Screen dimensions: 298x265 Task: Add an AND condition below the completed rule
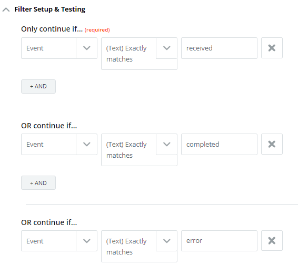pyautogui.click(x=38, y=183)
